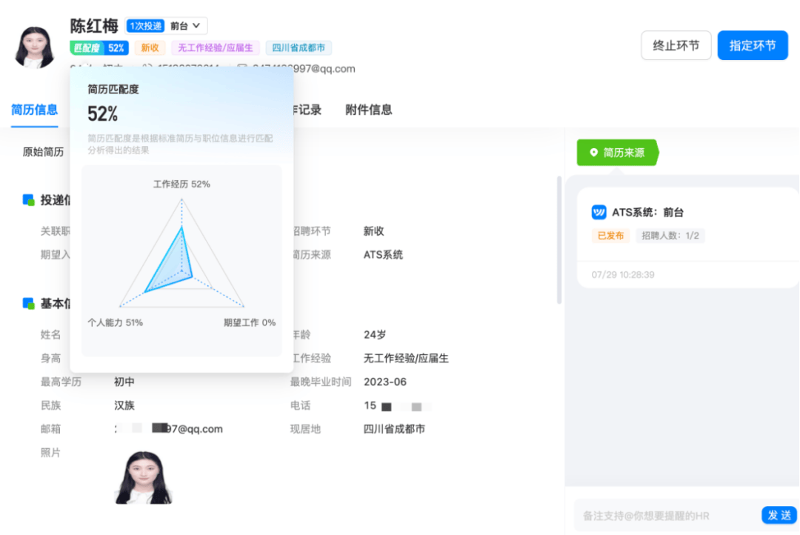Click the chevron arrow next to 前台
800x535 pixels.
click(x=197, y=26)
